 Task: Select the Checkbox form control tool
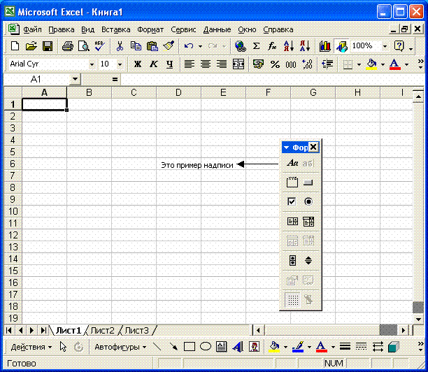pos(292,201)
